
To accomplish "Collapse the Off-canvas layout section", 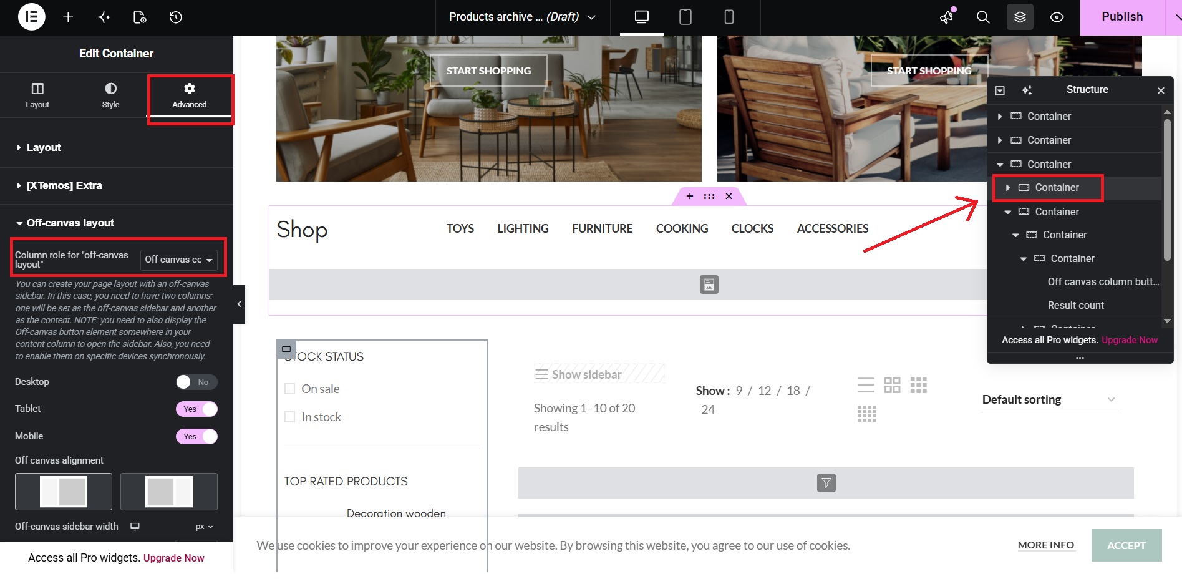I will 117,223.
